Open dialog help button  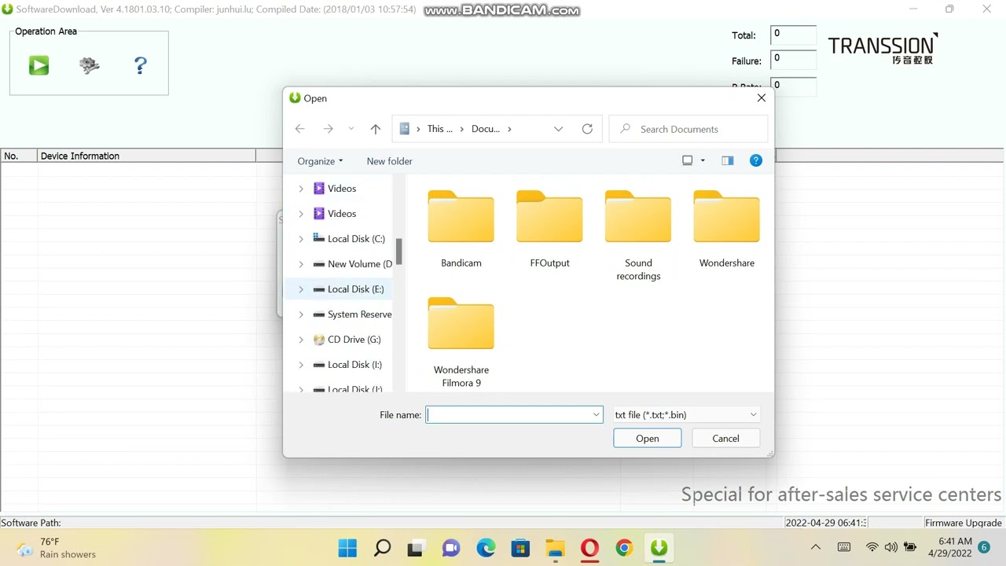click(756, 160)
